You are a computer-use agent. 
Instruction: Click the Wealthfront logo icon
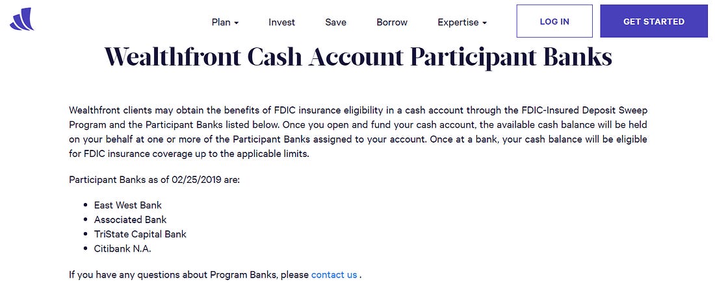pyautogui.click(x=22, y=19)
